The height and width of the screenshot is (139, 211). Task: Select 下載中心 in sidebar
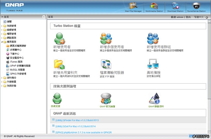coord(15,54)
